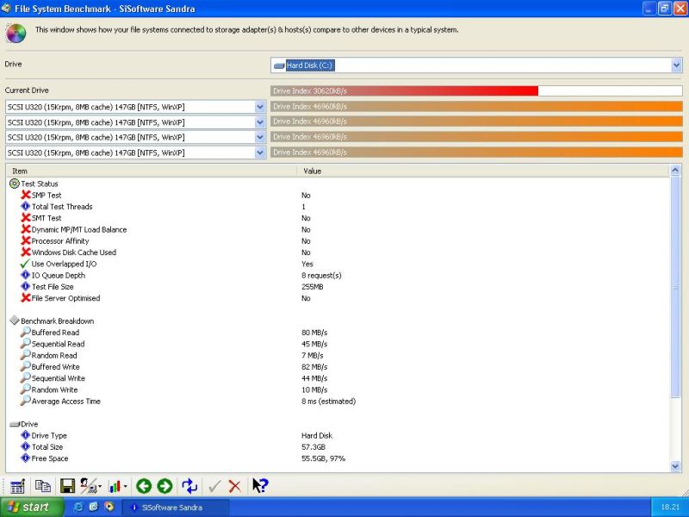Click the 80 MB/s buffered read value
The height and width of the screenshot is (517, 689).
coord(314,333)
